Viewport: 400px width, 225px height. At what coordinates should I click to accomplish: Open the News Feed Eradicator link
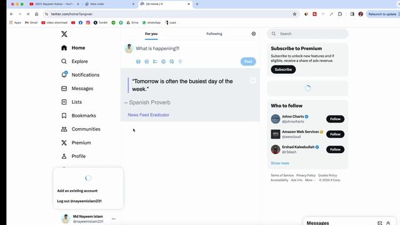coord(149,115)
